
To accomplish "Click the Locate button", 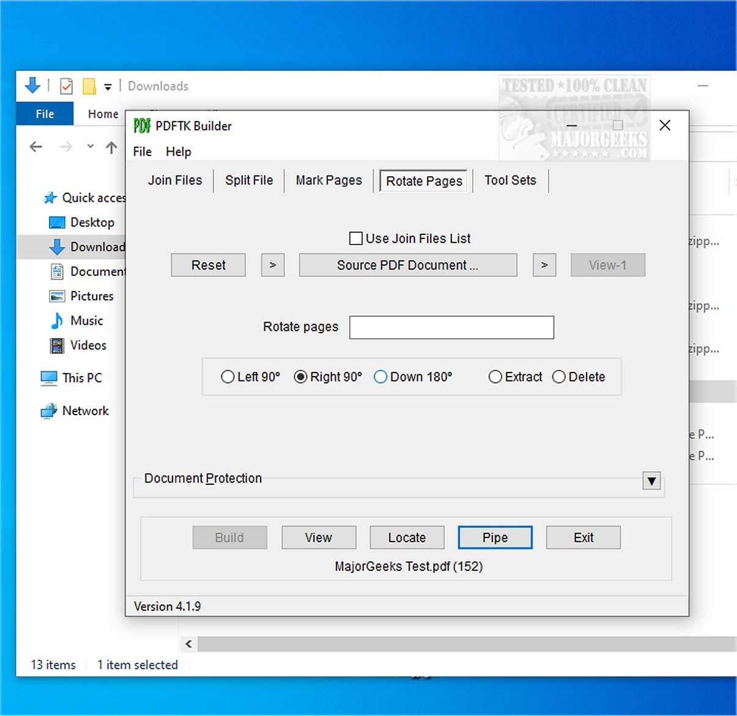I will pyautogui.click(x=407, y=537).
